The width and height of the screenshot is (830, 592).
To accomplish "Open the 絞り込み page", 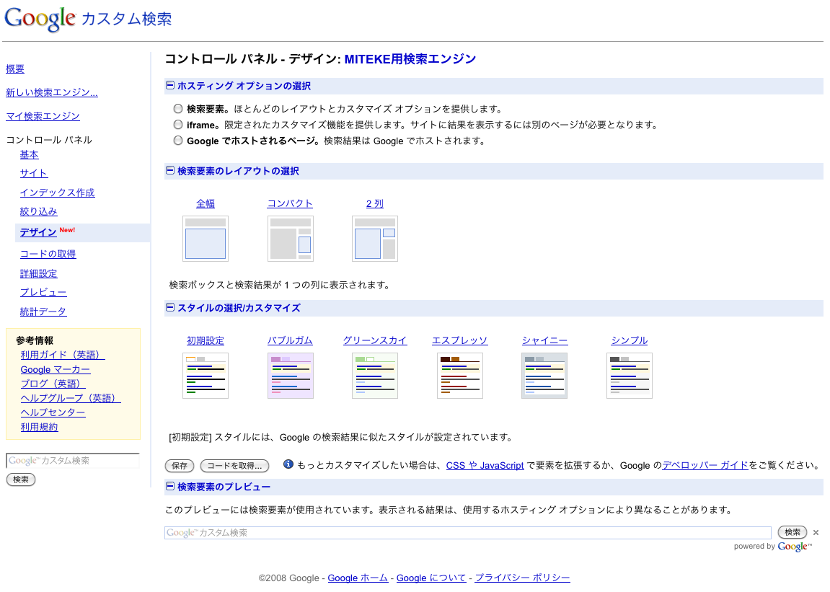I will [x=39, y=211].
